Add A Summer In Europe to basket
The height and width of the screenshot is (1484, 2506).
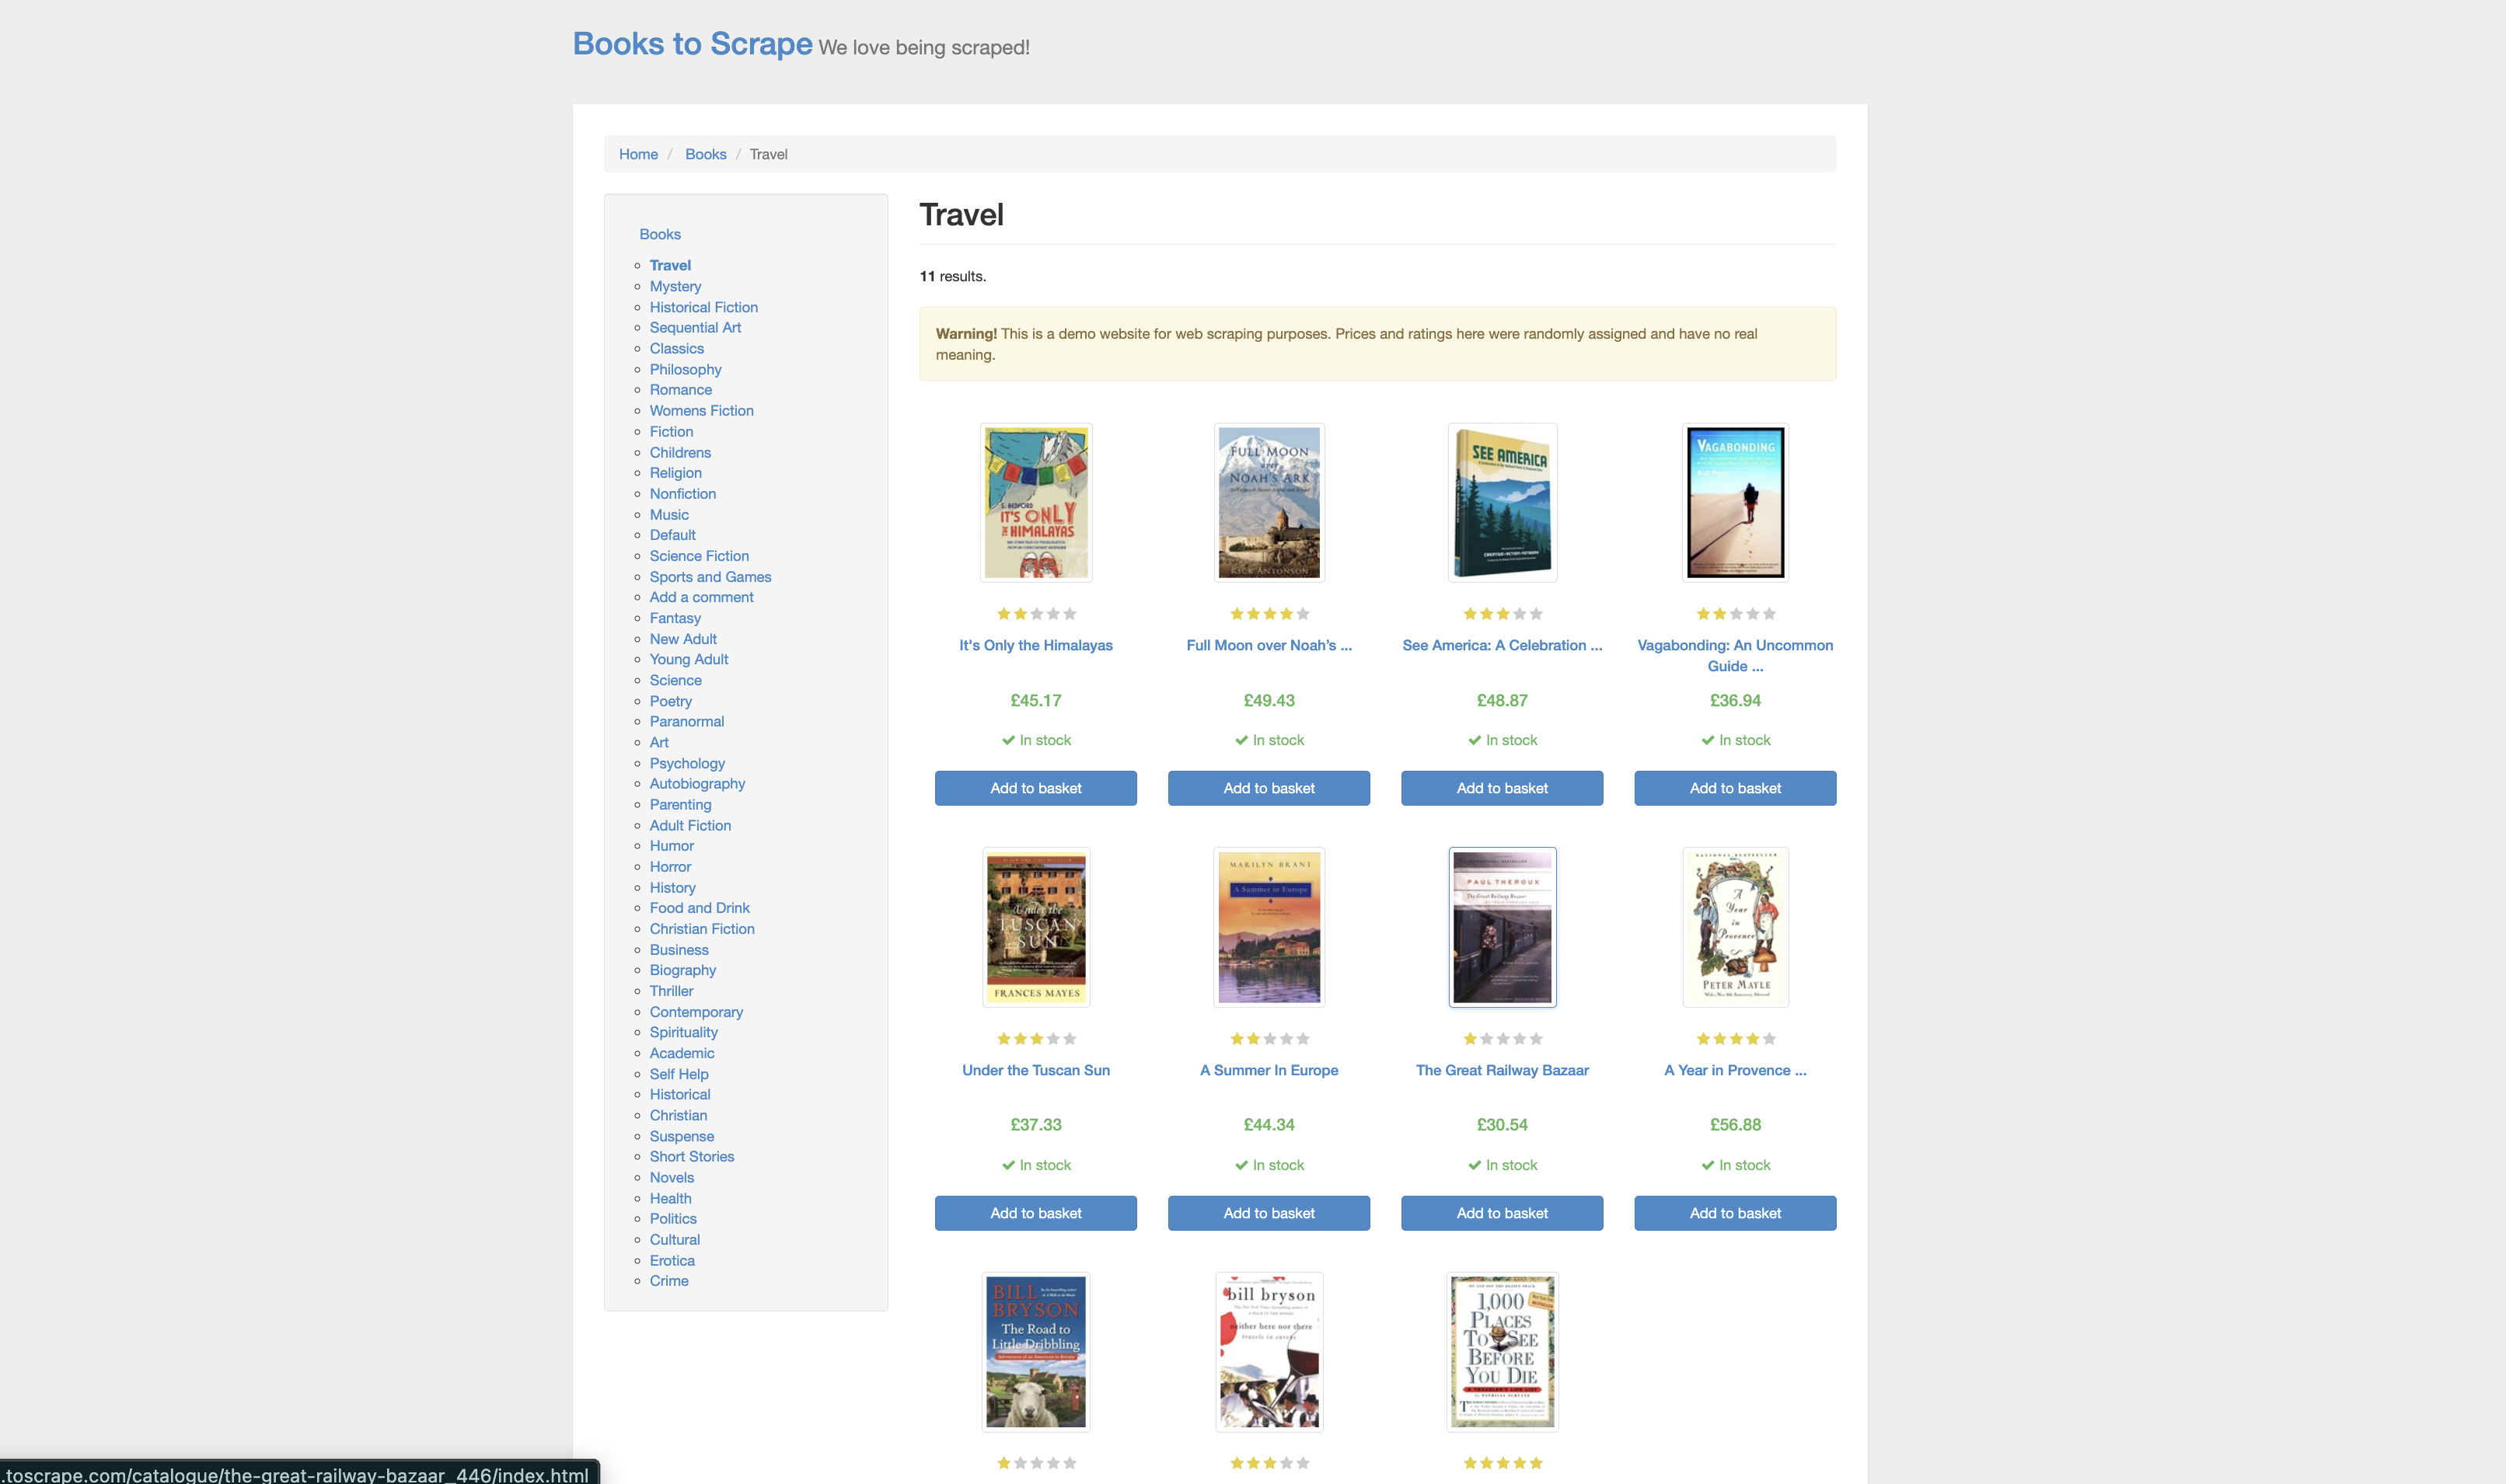click(x=1269, y=1213)
